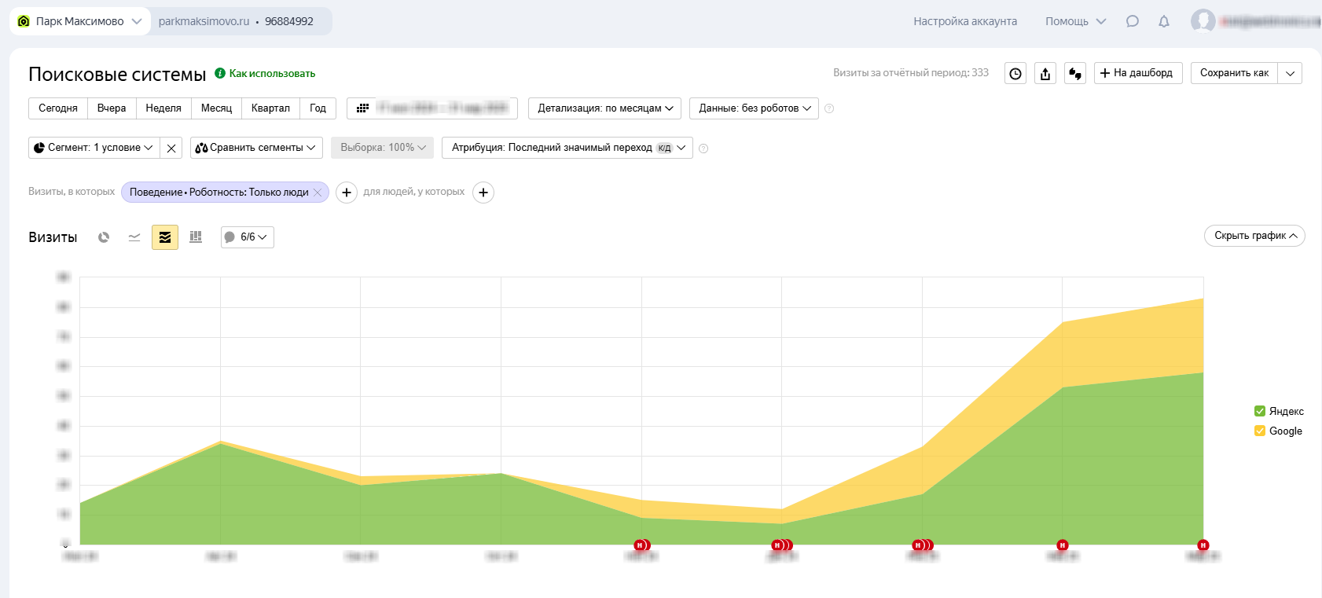Select the pie chart view icon
1322x598 pixels.
coord(104,237)
